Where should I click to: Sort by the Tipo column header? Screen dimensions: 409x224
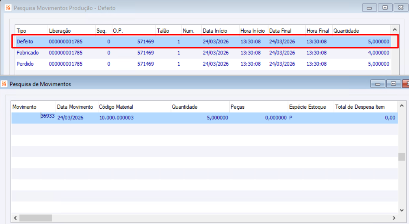[x=32, y=31]
